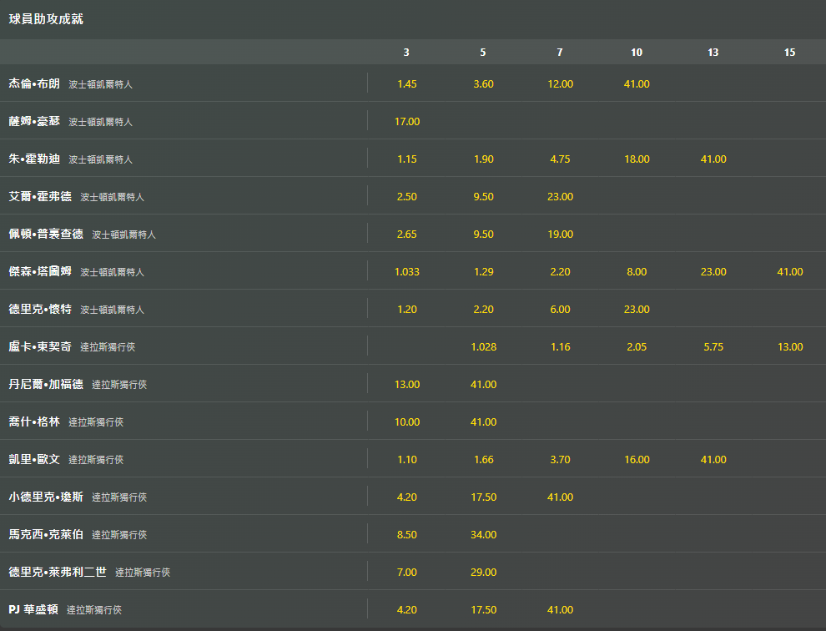This screenshot has height=631, width=826.
Task: Select PJ 華盛頓 odds 4.20
Action: (406, 609)
